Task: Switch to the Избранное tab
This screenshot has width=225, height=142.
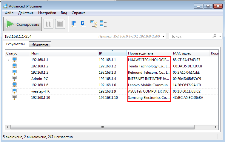Action: pyautogui.click(x=40, y=44)
